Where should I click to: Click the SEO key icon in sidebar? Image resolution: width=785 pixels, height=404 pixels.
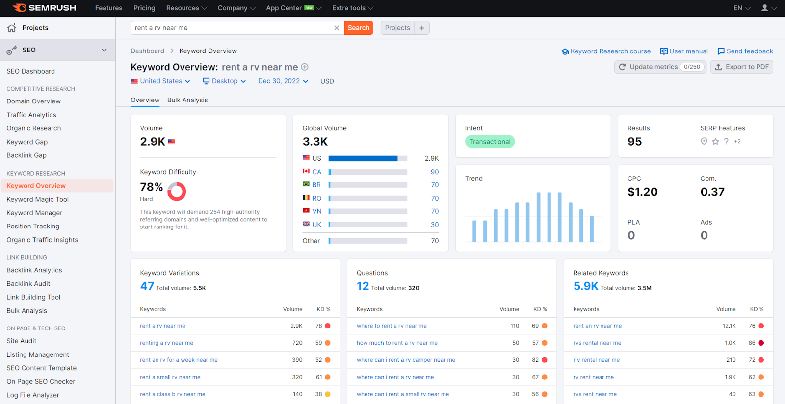tap(12, 50)
